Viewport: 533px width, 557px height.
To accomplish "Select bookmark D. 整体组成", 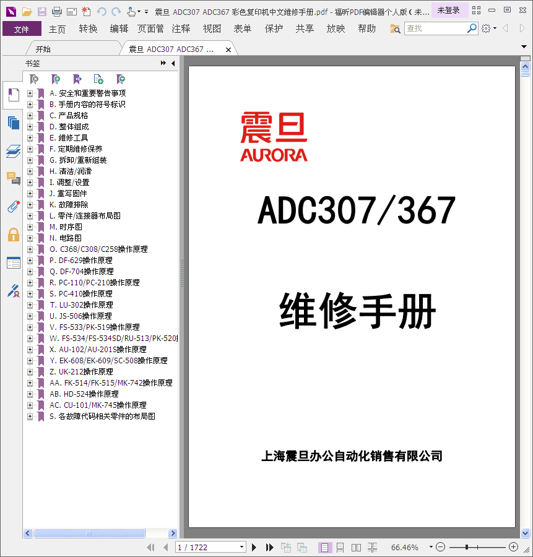I will tap(69, 127).
